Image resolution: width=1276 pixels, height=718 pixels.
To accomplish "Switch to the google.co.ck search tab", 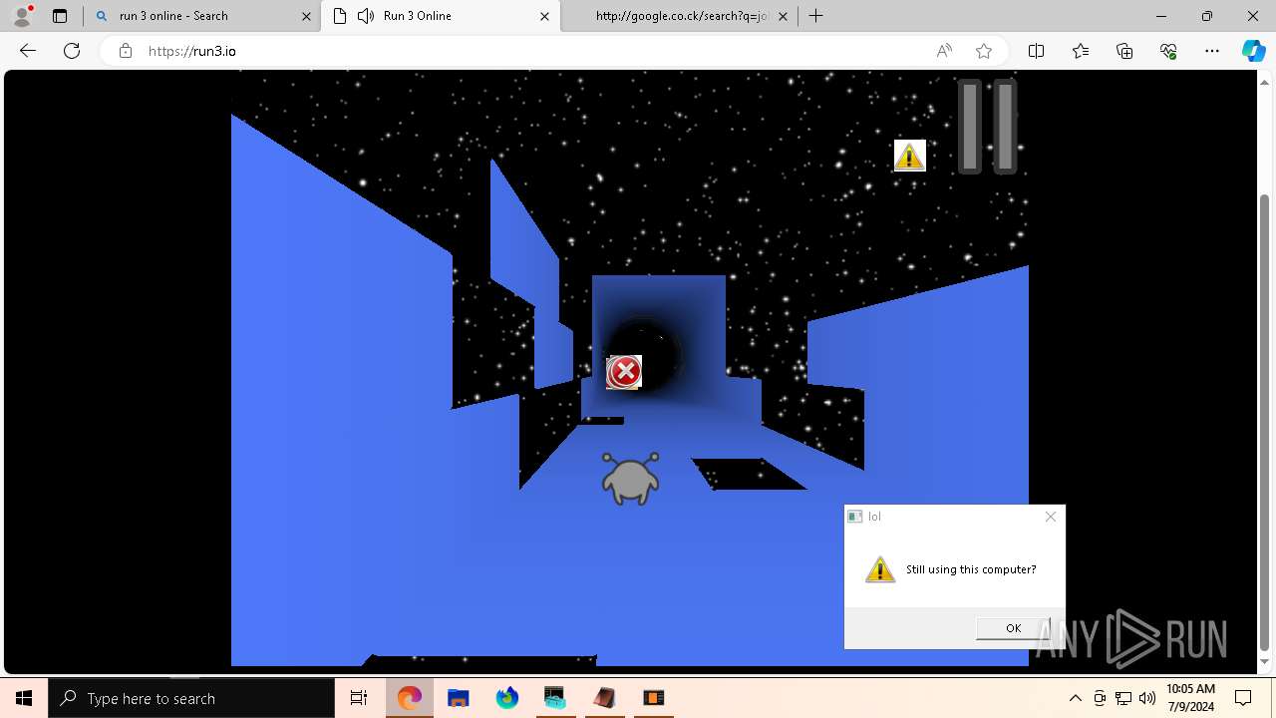I will [x=678, y=16].
